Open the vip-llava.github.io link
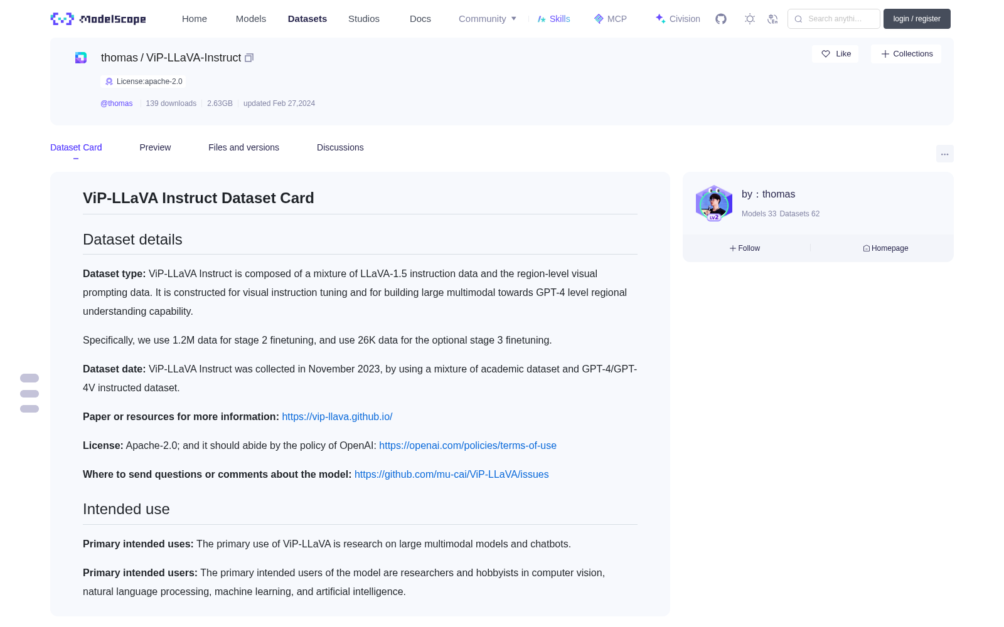Screen dimensions: 1004x627 click(337, 417)
